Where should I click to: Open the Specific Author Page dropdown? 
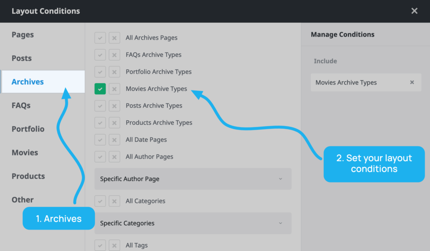pyautogui.click(x=193, y=179)
